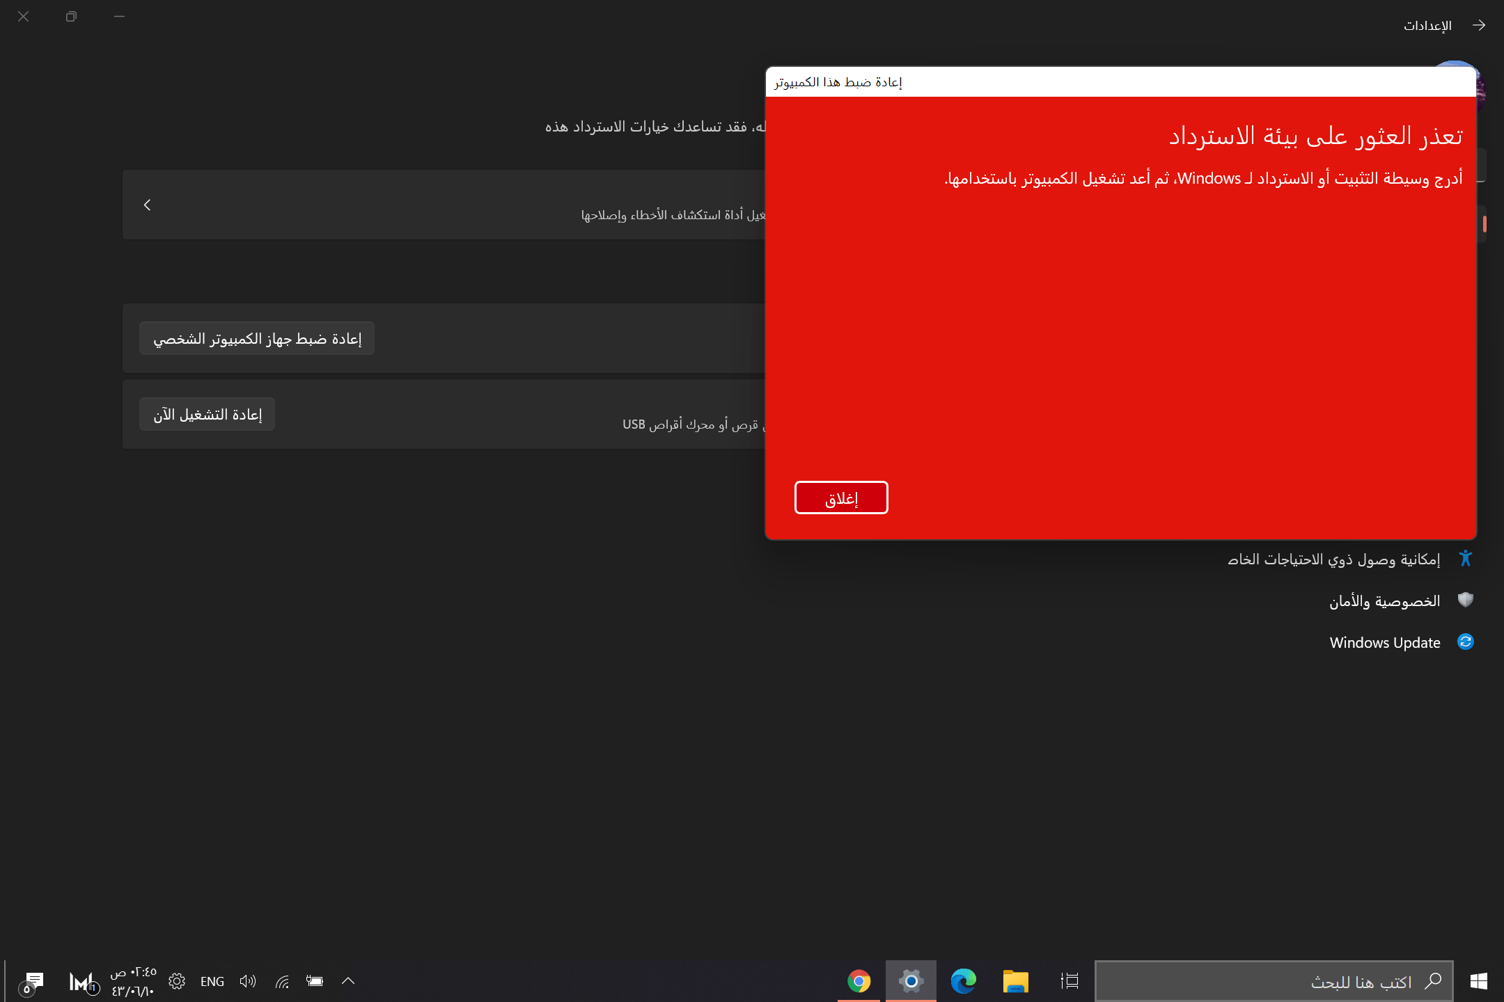Image resolution: width=1504 pixels, height=1002 pixels.
Task: Open Google Chrome from taskbar
Action: tap(859, 981)
